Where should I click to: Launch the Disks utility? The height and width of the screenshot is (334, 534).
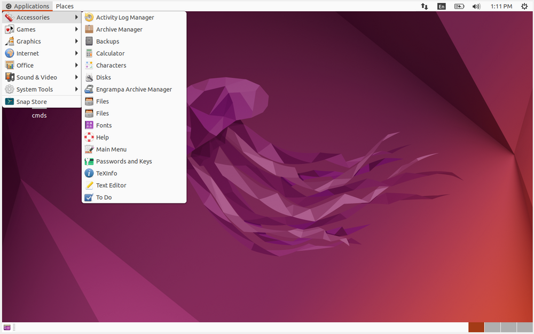[103, 77]
